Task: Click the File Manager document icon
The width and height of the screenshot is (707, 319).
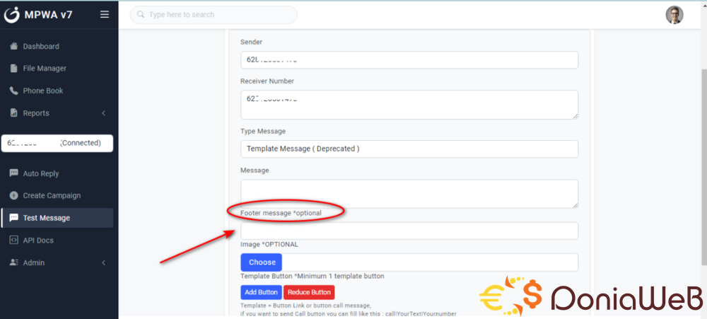Action: point(14,68)
